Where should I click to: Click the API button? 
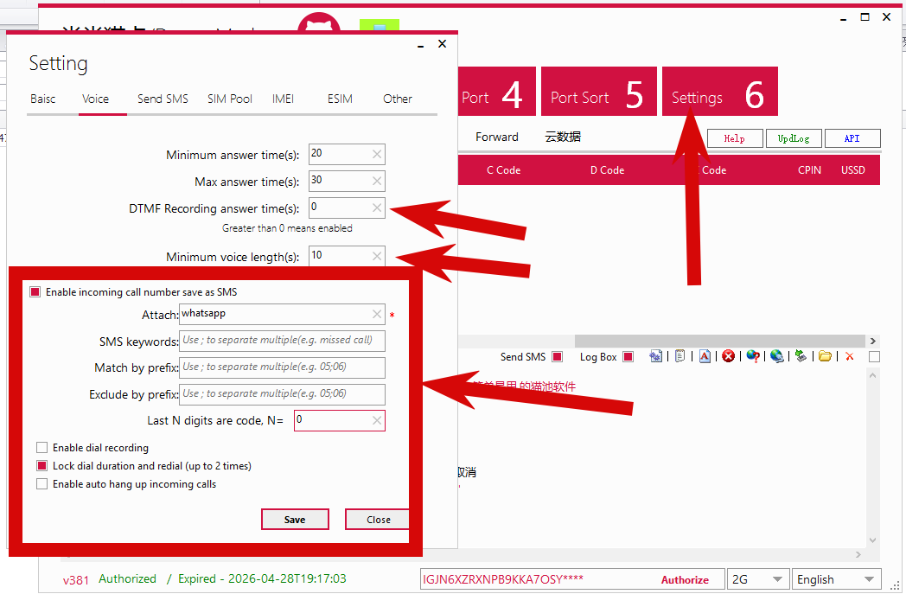tap(852, 138)
